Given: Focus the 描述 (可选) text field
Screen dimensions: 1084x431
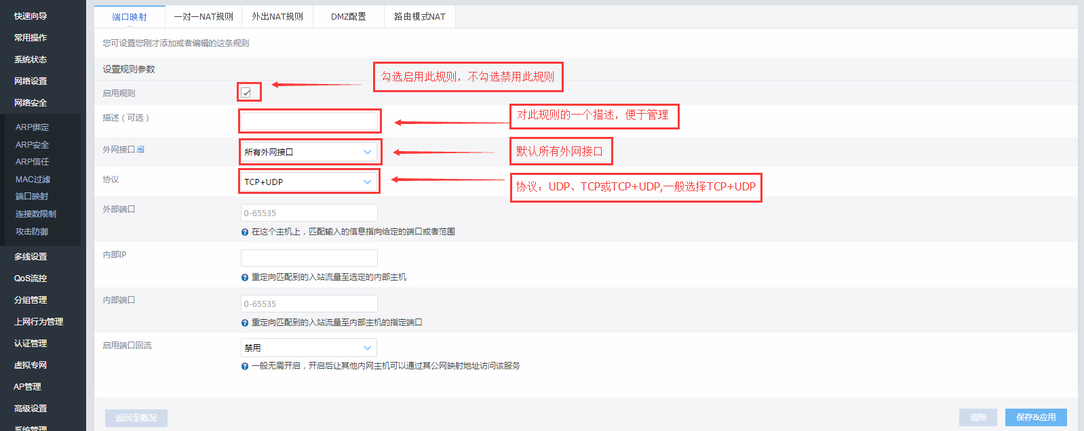Looking at the screenshot, I should [x=309, y=121].
